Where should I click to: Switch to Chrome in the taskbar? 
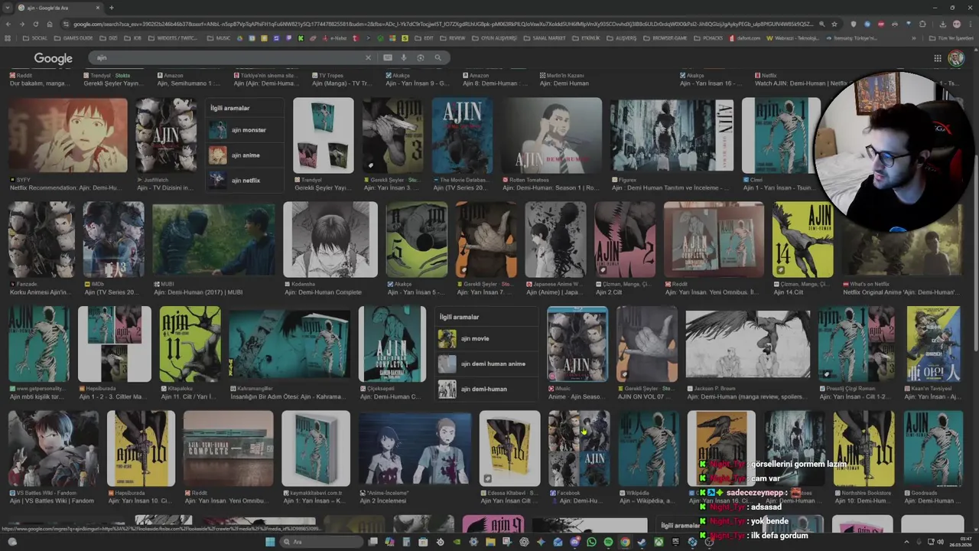(625, 542)
